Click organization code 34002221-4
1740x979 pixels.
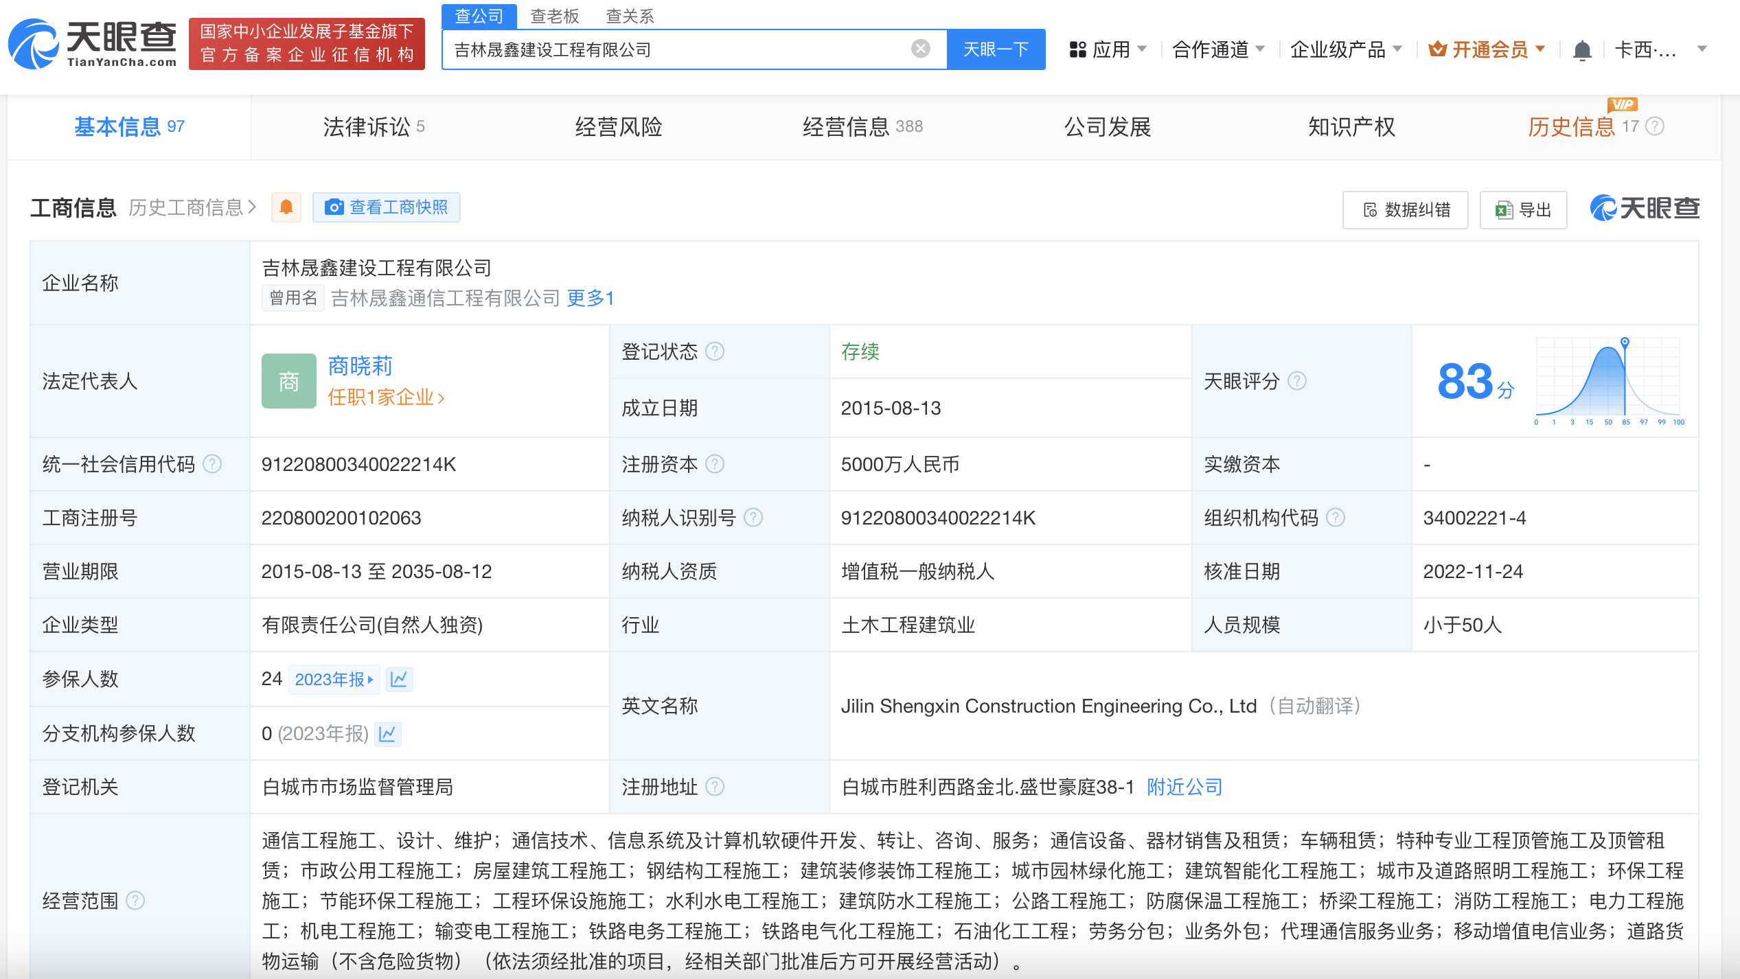[1475, 518]
